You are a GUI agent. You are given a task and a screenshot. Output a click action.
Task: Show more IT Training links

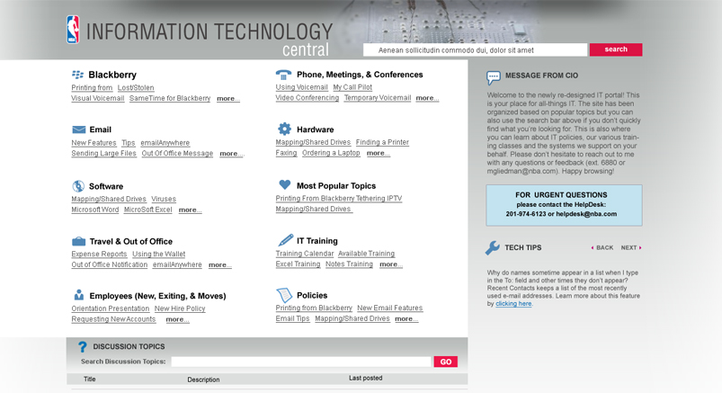point(390,265)
